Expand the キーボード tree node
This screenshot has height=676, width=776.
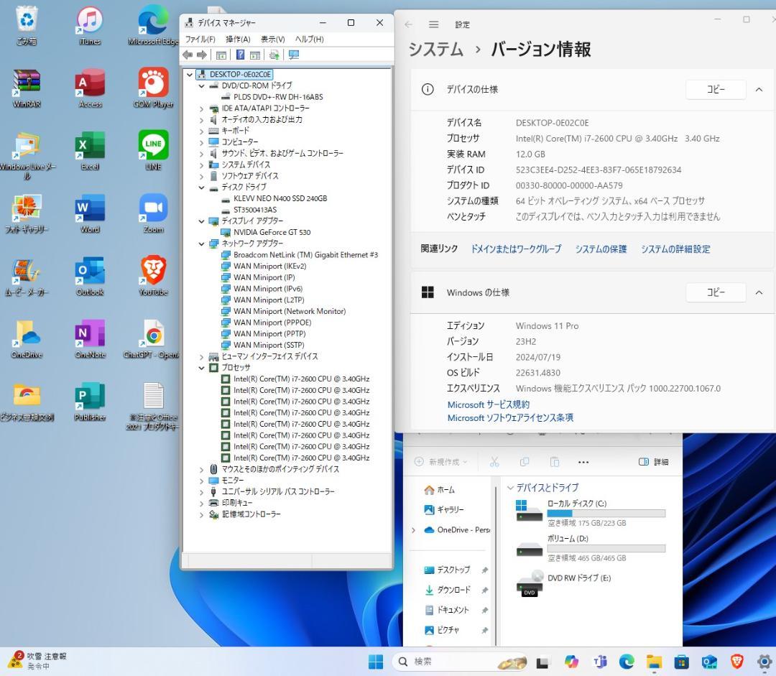tap(202, 131)
